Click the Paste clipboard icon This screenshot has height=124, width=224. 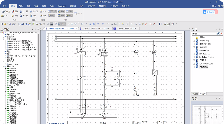[x=143, y=24]
